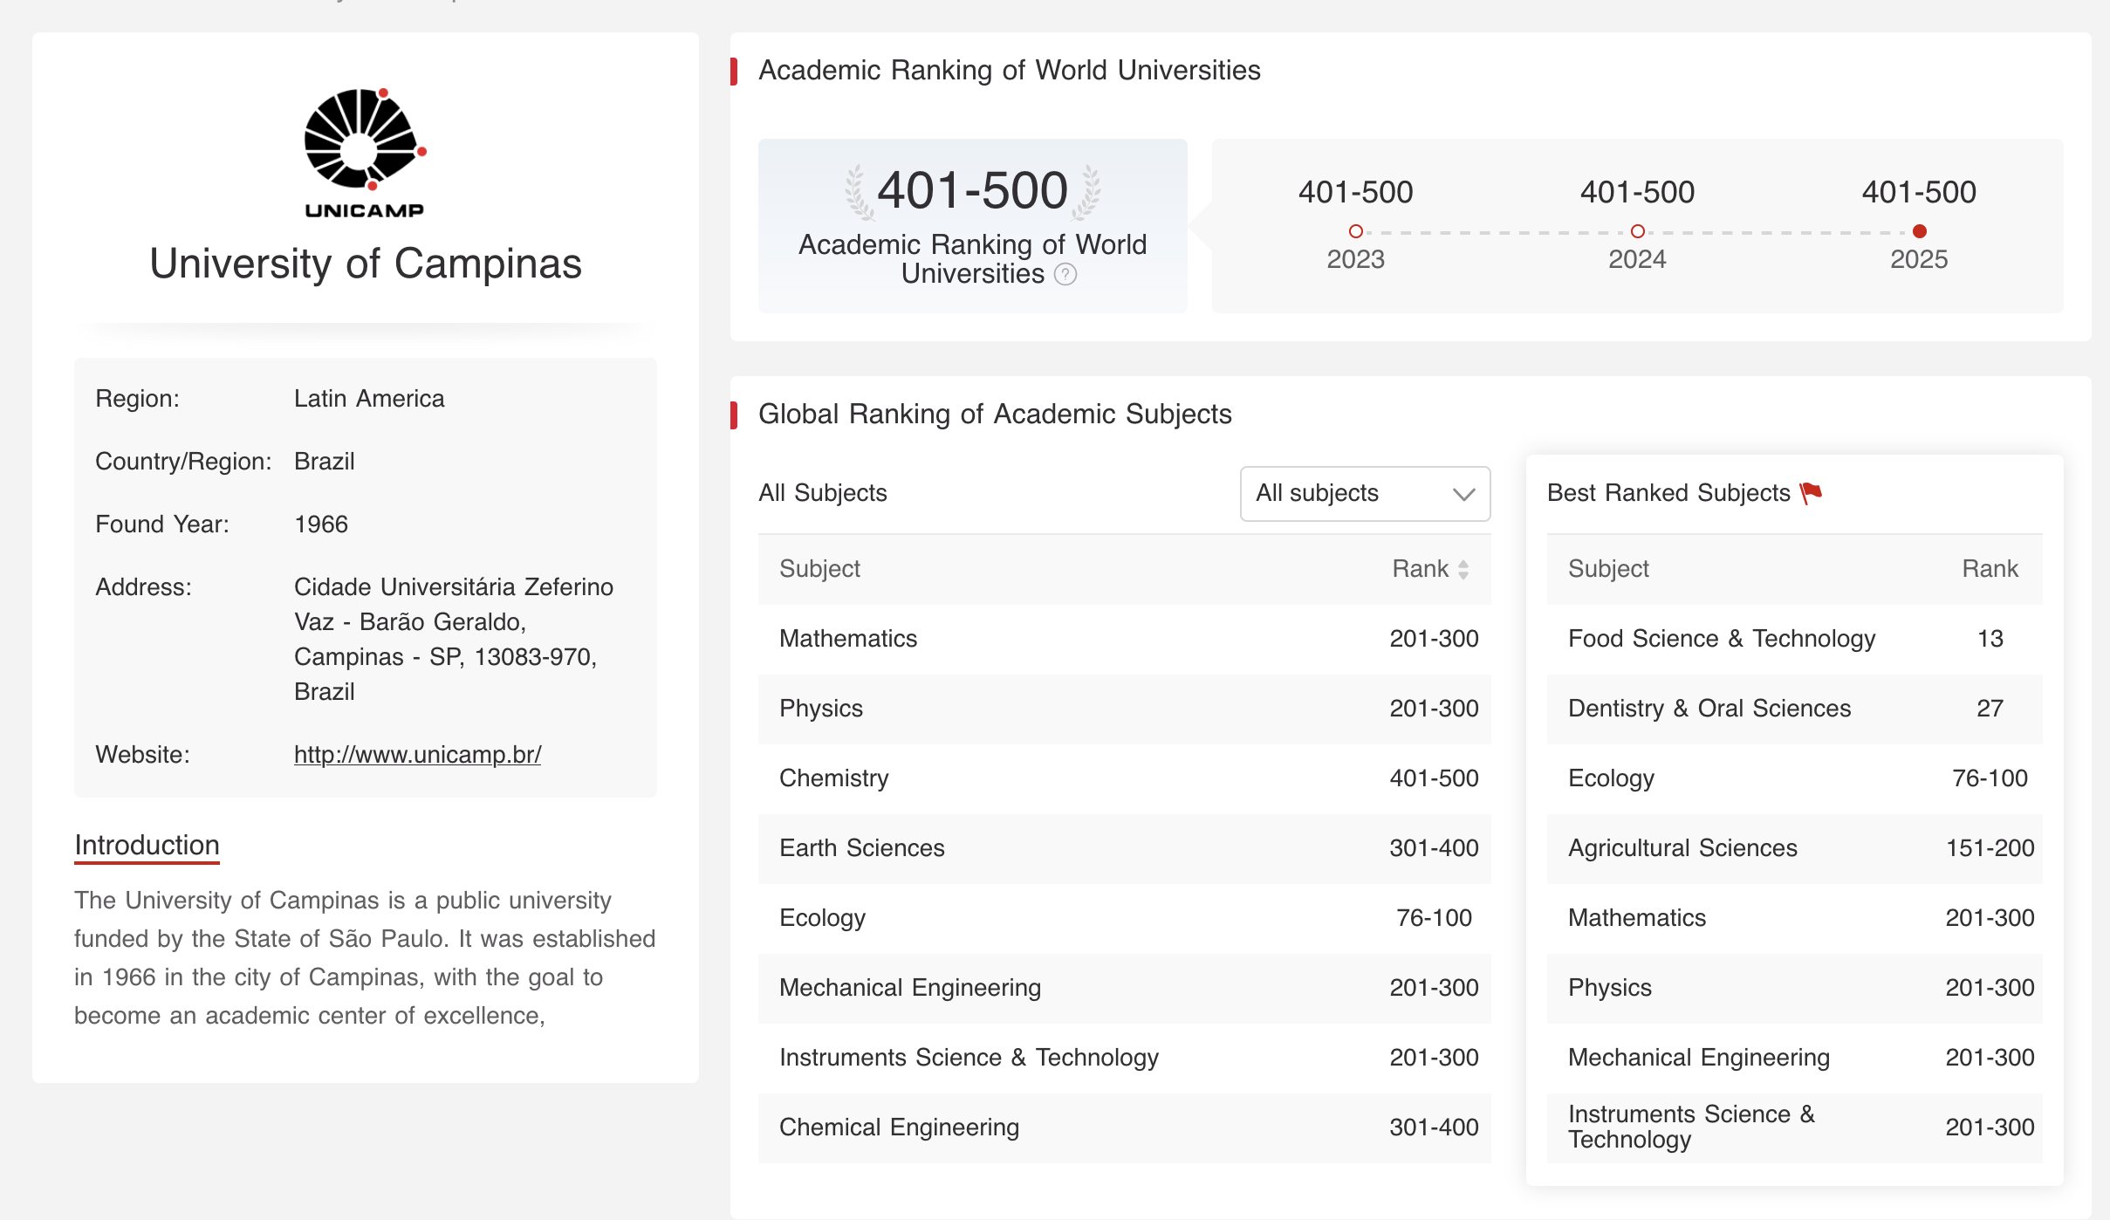Click Chemical Engineering subject row
The height and width of the screenshot is (1220, 2110).
[898, 1127]
